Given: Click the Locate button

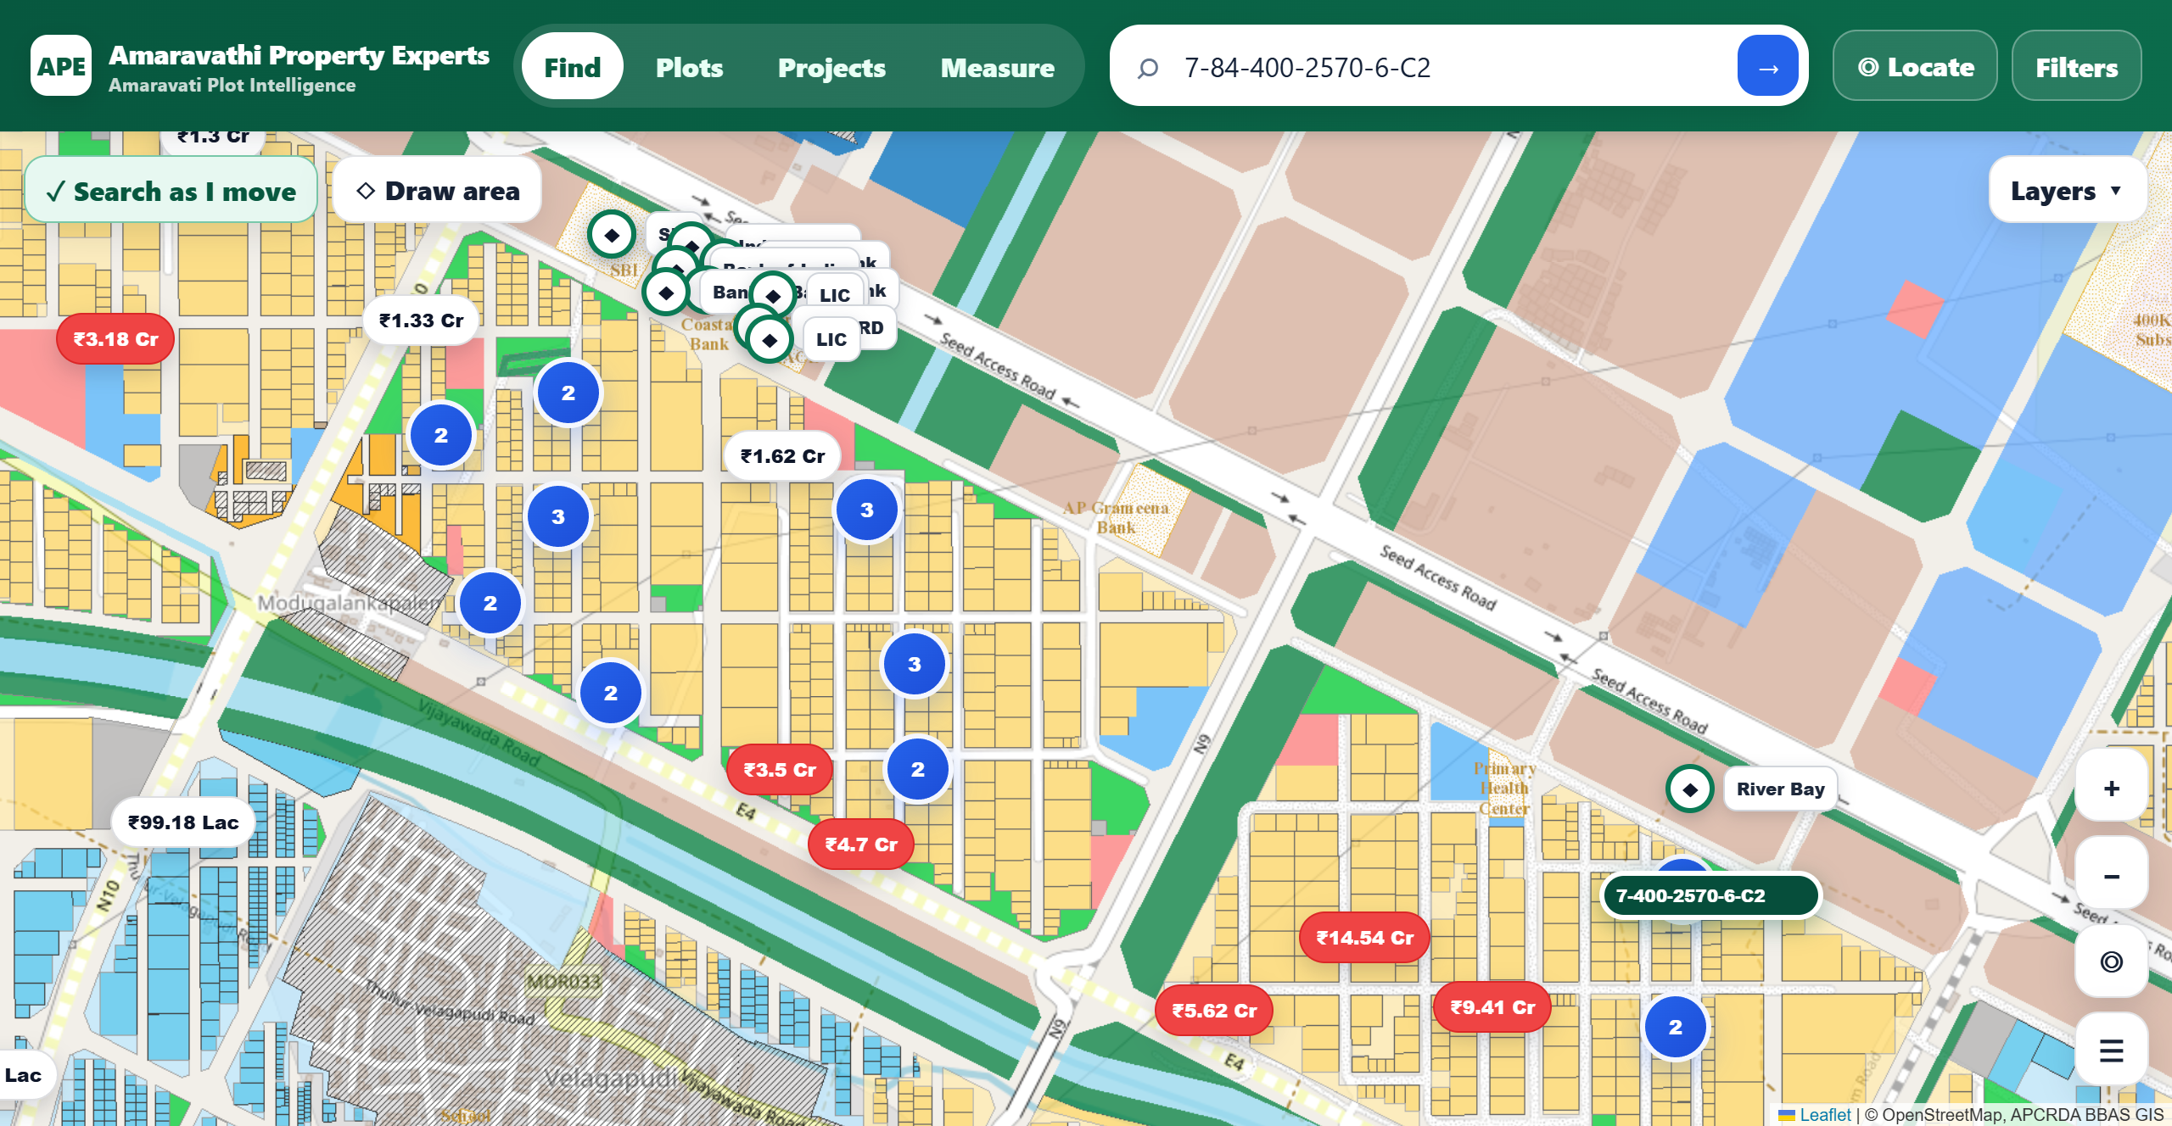Looking at the screenshot, I should pos(1916,66).
